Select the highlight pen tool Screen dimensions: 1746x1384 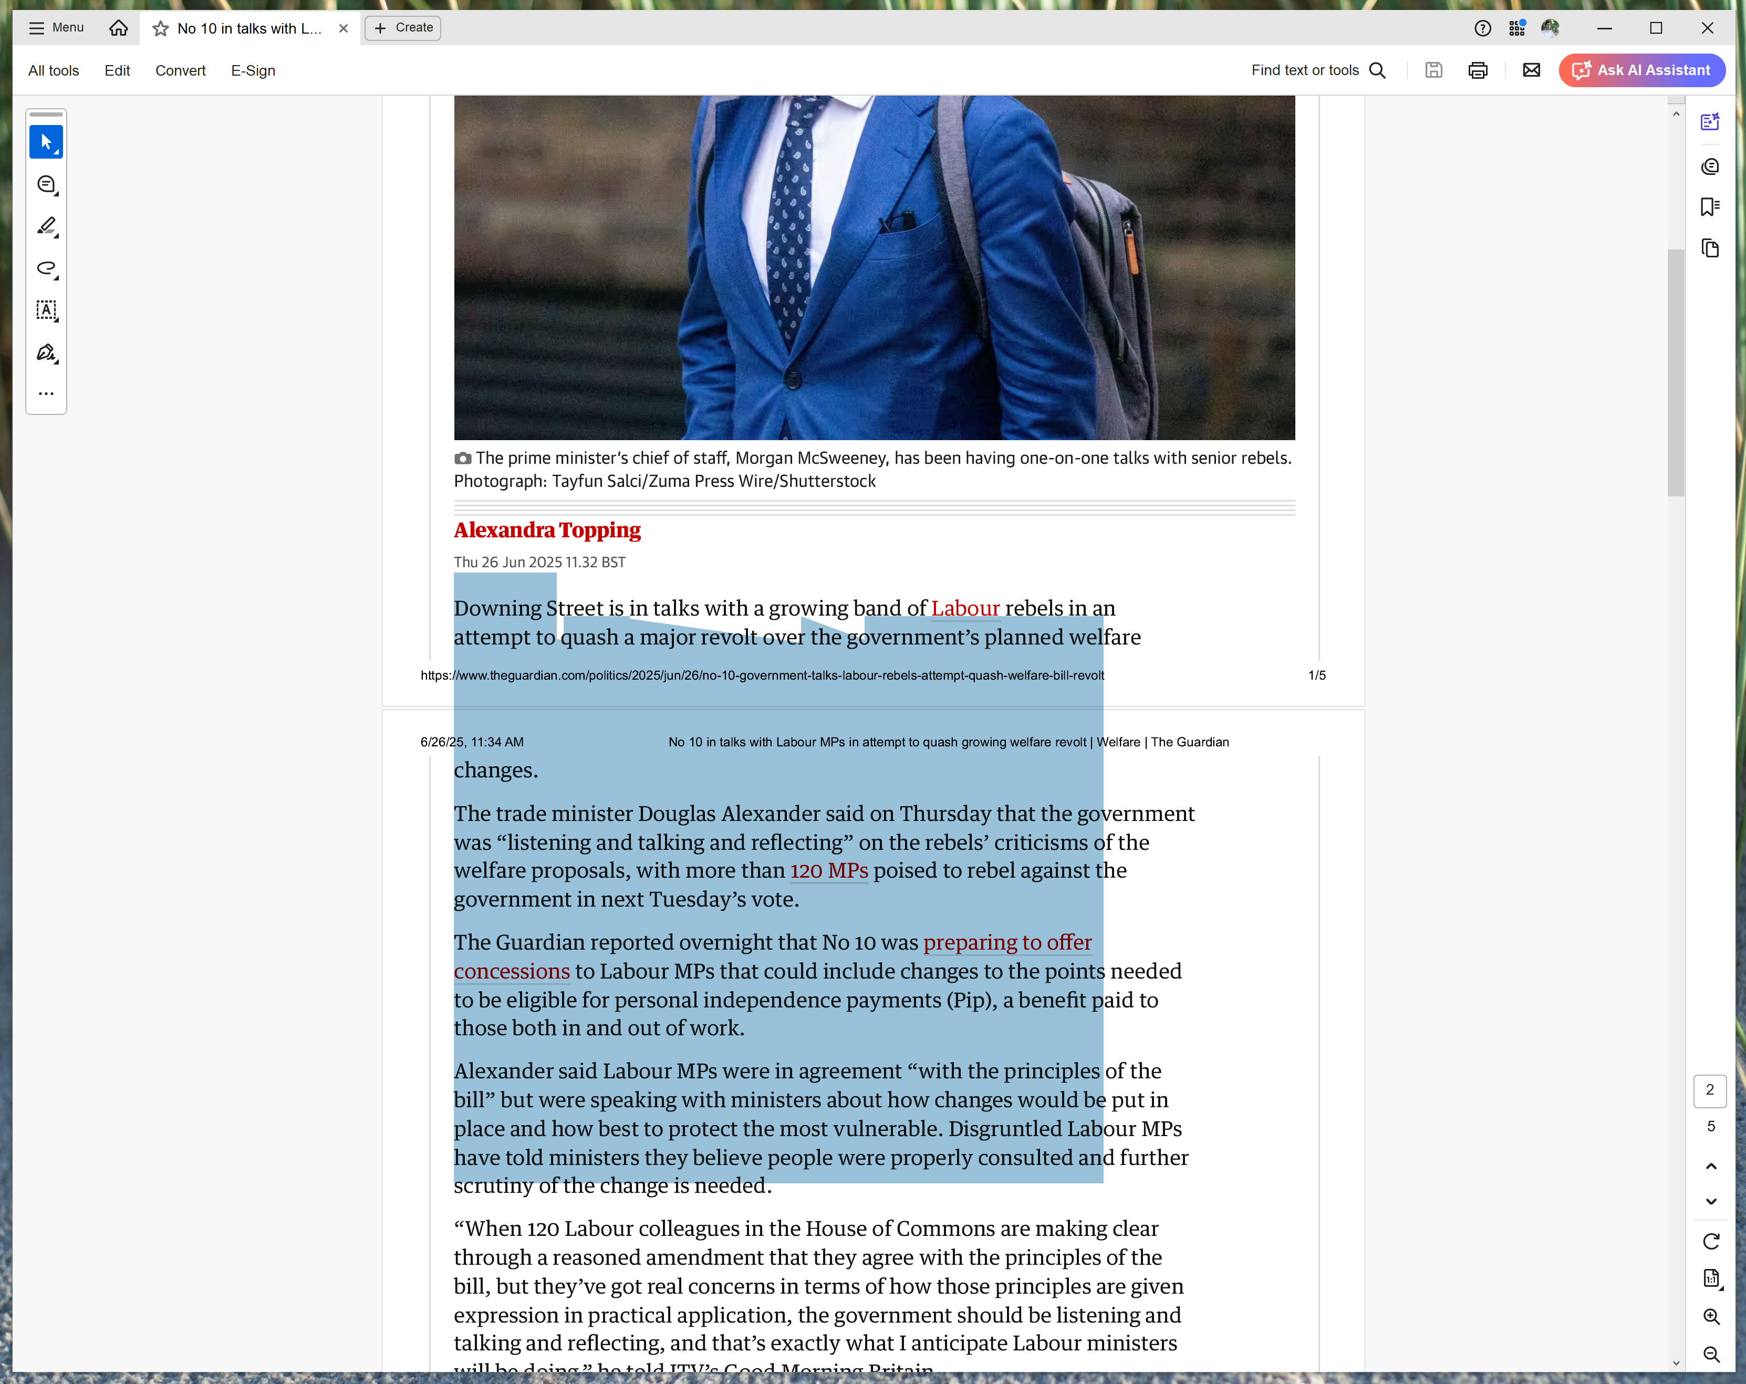click(x=46, y=227)
